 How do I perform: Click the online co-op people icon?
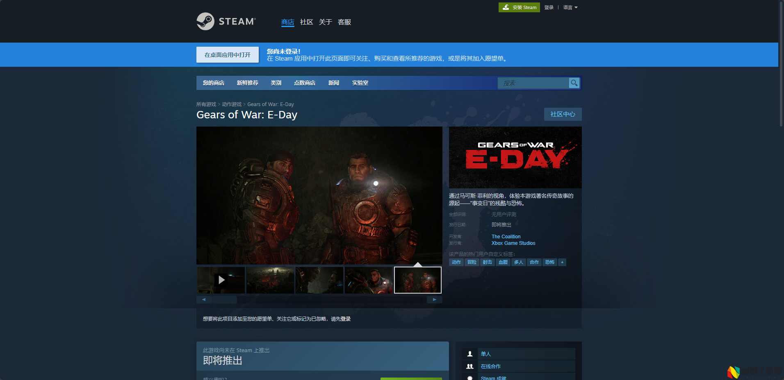tap(470, 366)
